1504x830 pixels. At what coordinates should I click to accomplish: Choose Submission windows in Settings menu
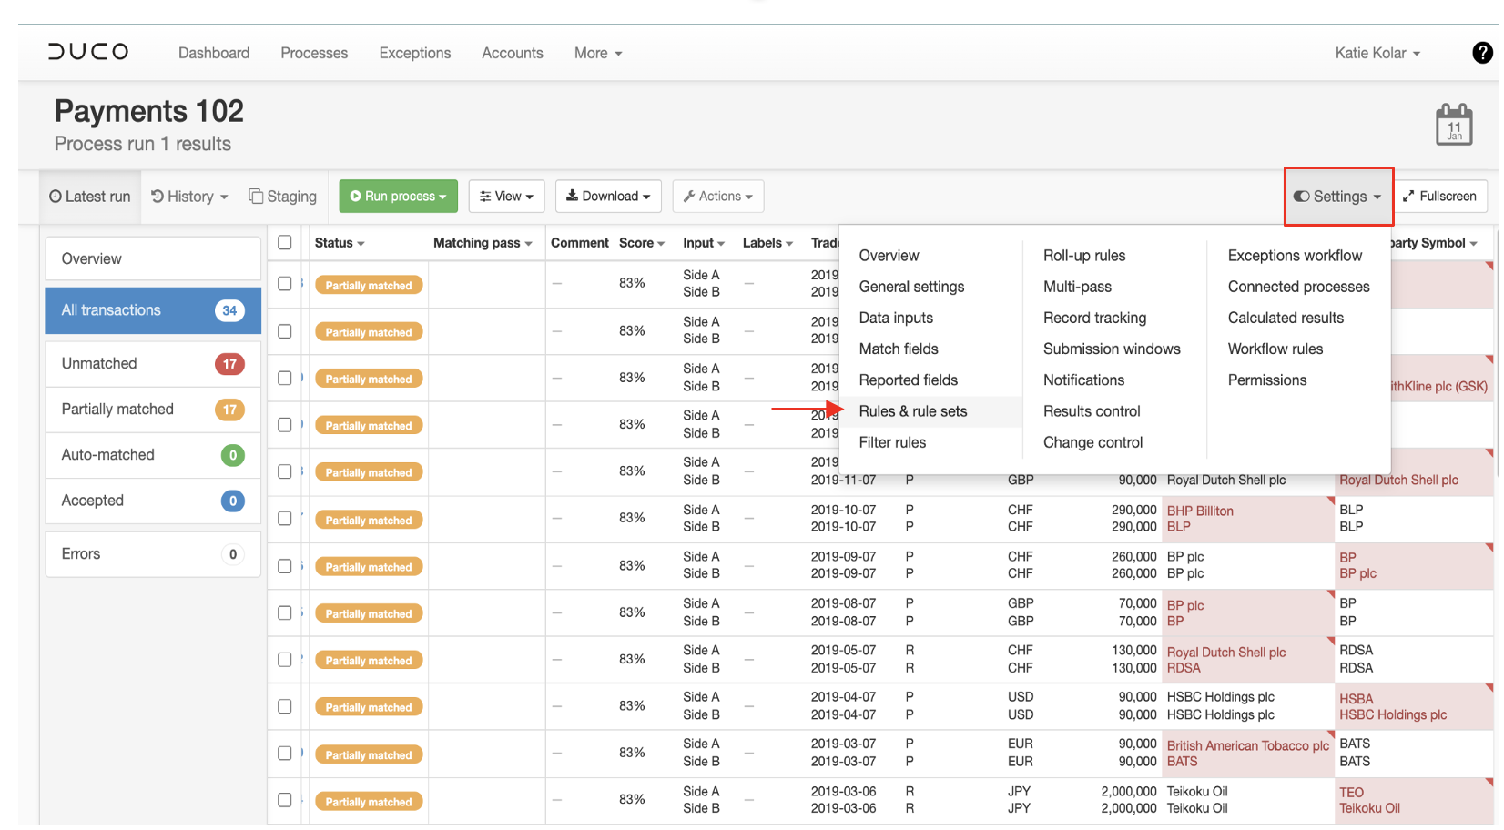tap(1112, 349)
